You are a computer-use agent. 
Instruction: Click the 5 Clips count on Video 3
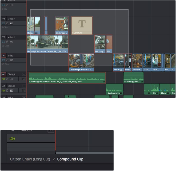[x=5, y=27]
